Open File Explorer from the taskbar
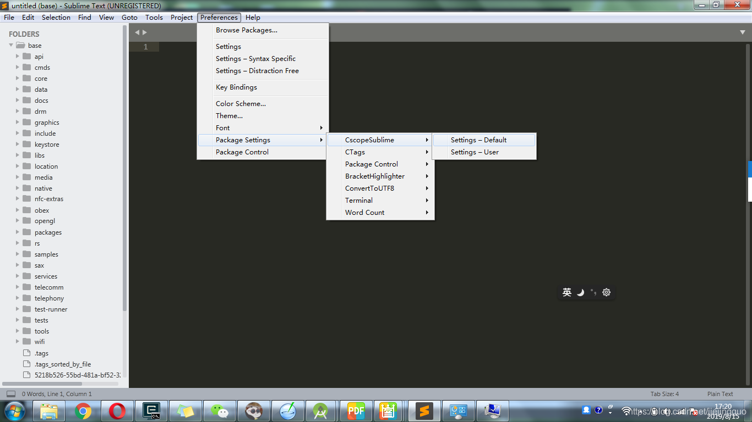The width and height of the screenshot is (752, 422). (x=49, y=411)
